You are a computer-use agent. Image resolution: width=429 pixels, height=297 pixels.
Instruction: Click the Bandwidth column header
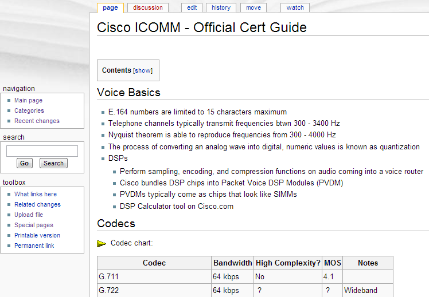click(x=232, y=263)
